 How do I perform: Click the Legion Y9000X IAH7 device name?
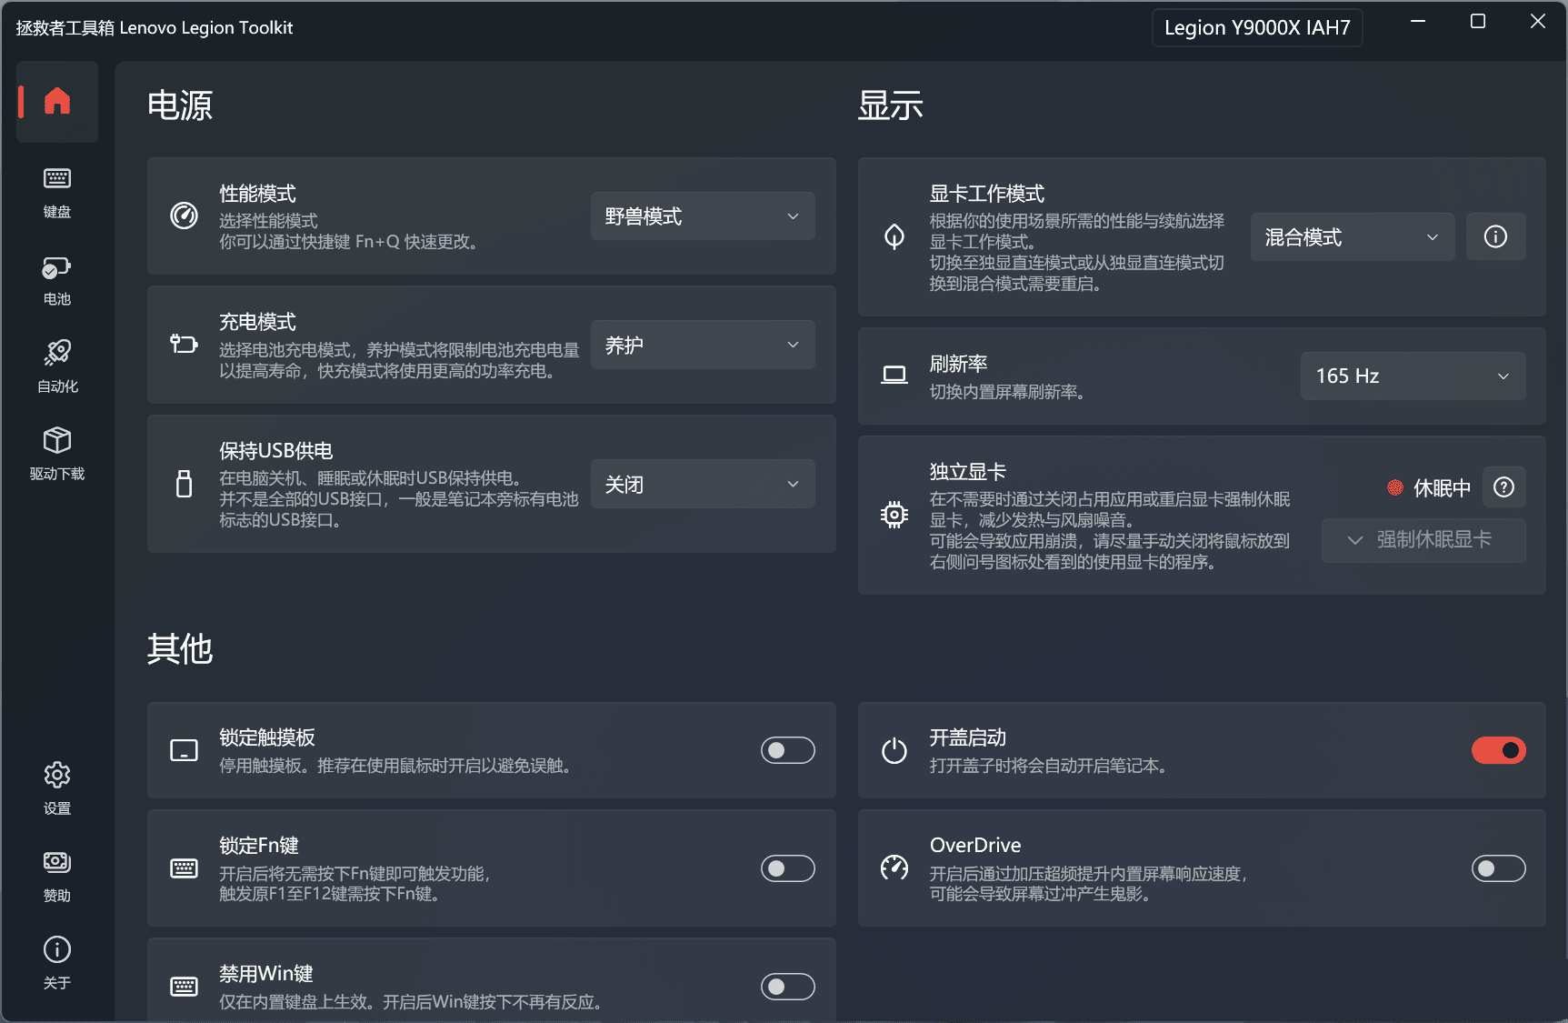[x=1256, y=27]
